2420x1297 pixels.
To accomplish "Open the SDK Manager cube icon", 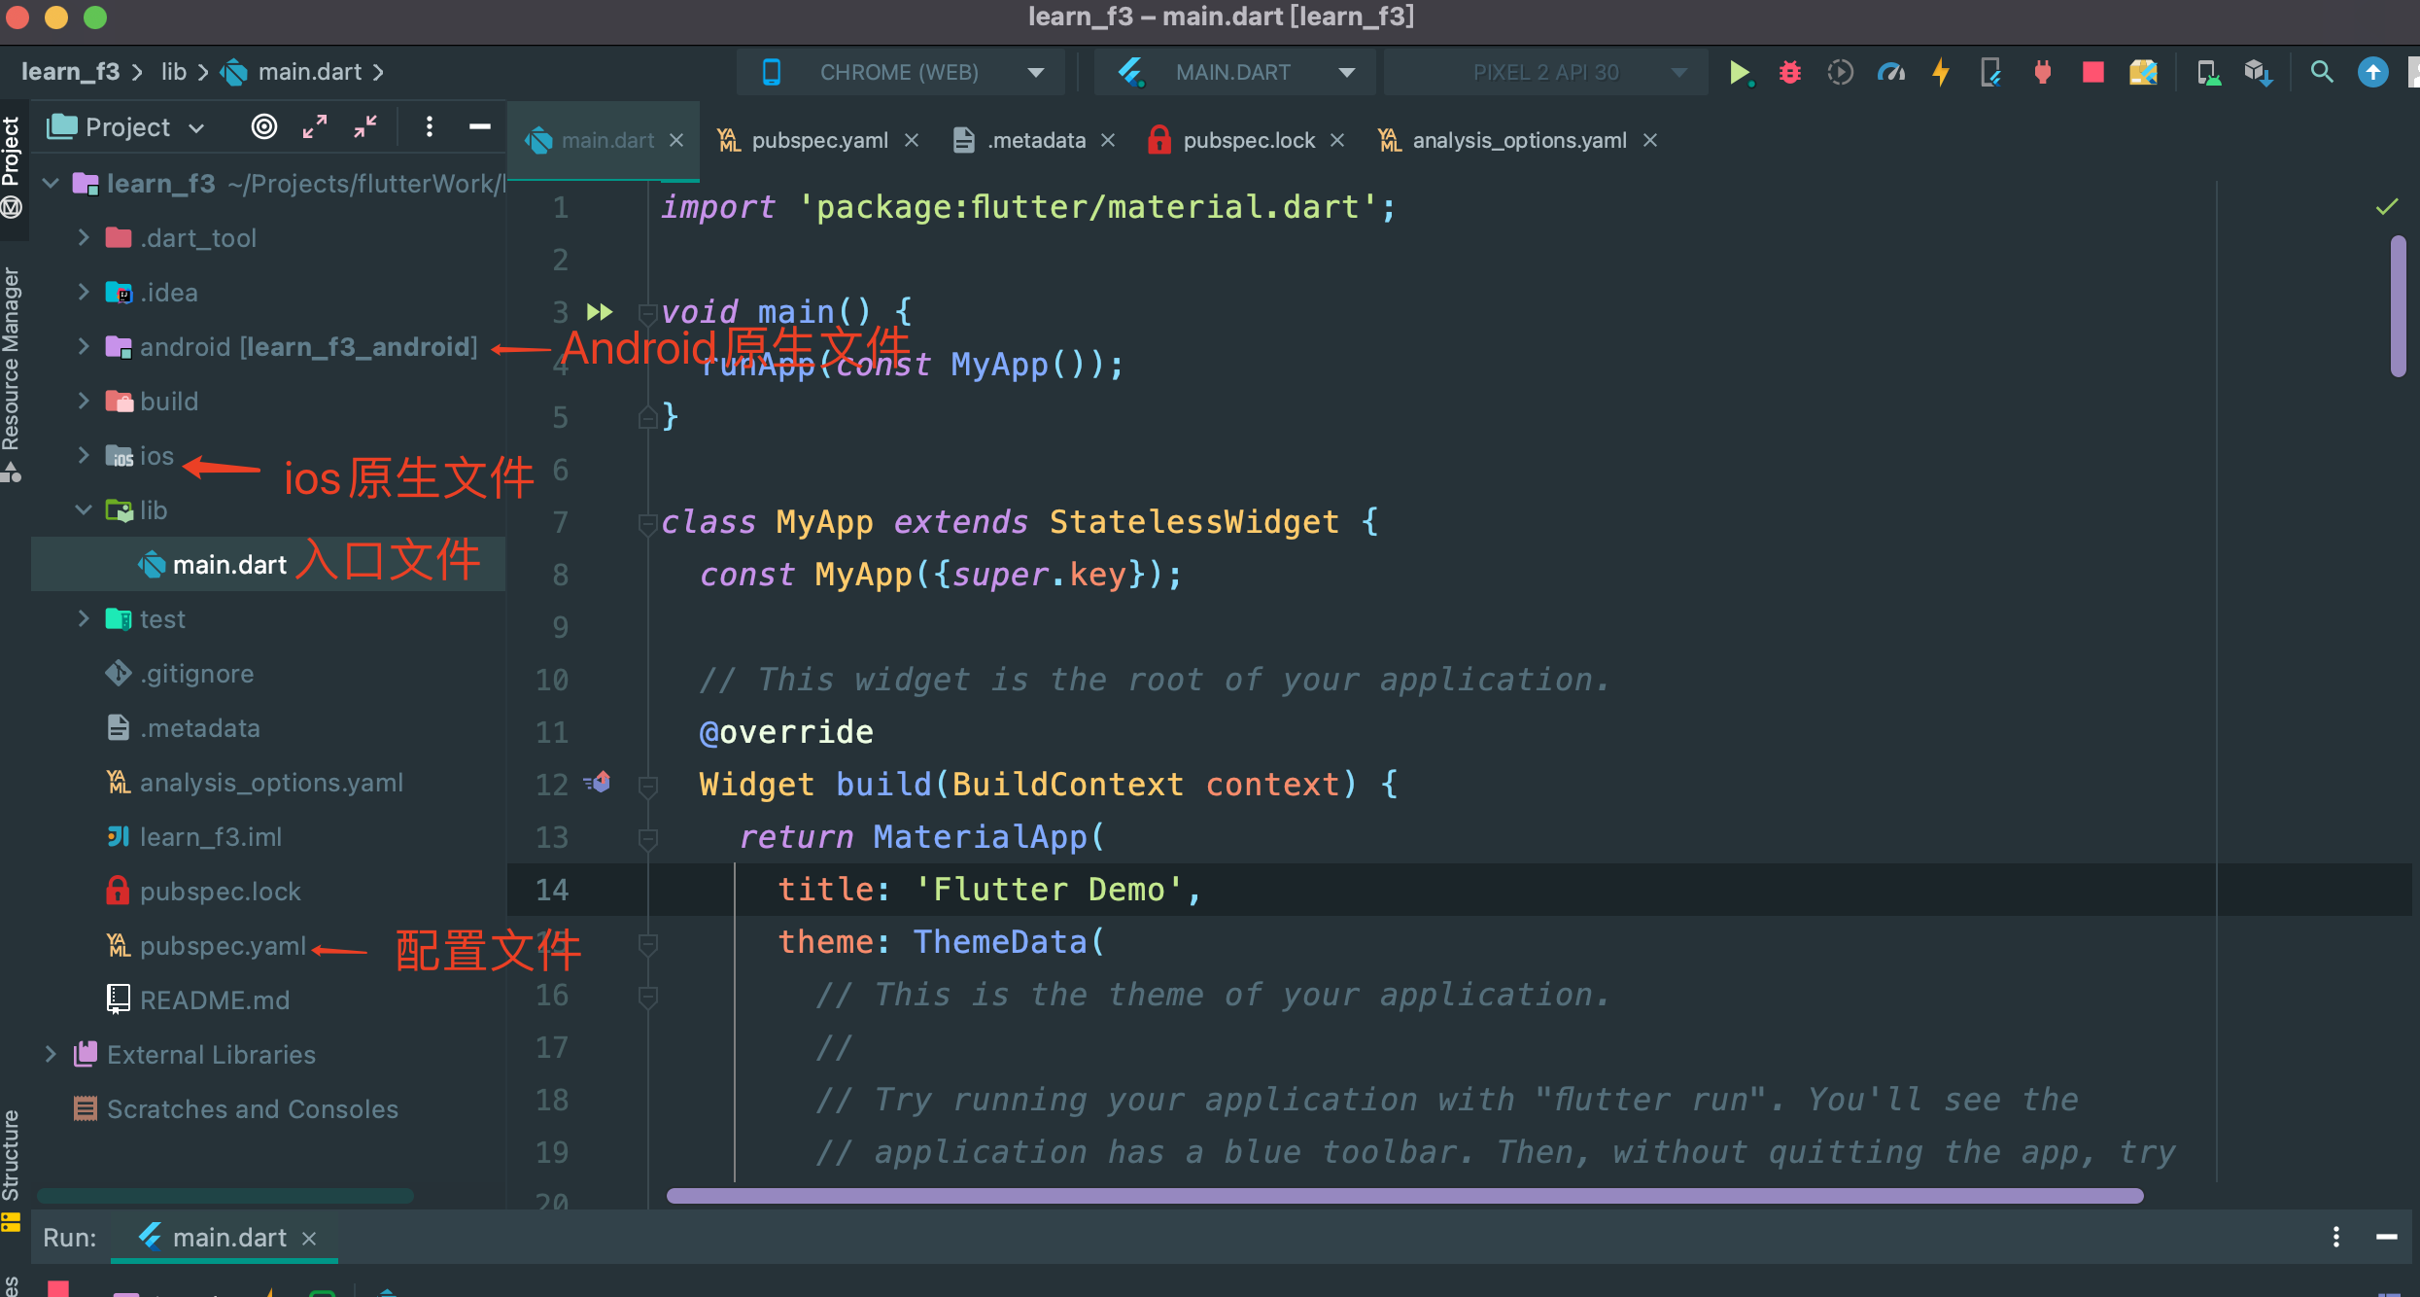I will pos(2258,72).
